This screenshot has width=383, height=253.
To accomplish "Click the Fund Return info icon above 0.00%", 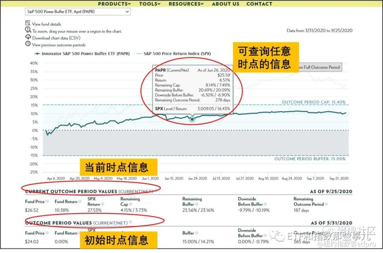I will pos(80,233).
